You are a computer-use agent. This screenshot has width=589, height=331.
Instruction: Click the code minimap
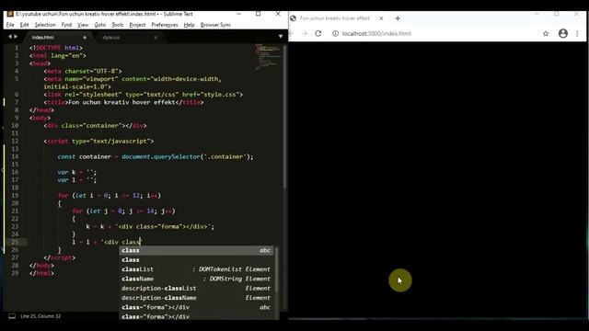(268, 57)
